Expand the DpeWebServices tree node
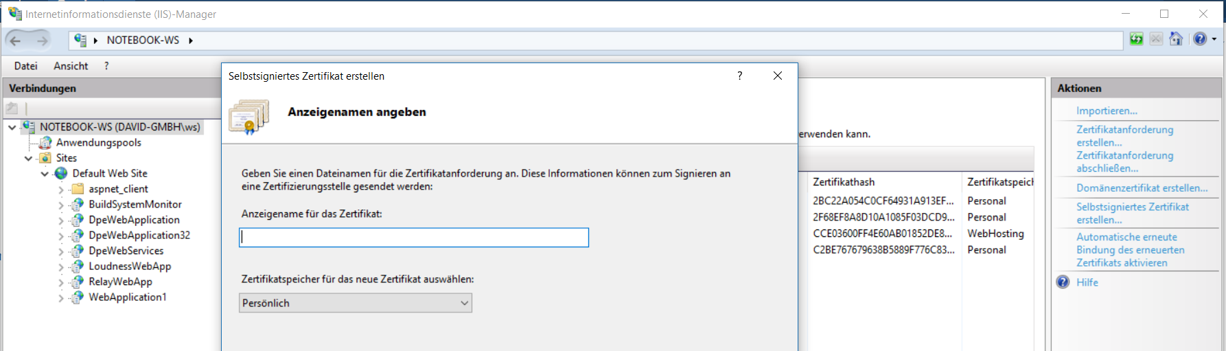Screen dimensions: 1226x351 (61, 251)
